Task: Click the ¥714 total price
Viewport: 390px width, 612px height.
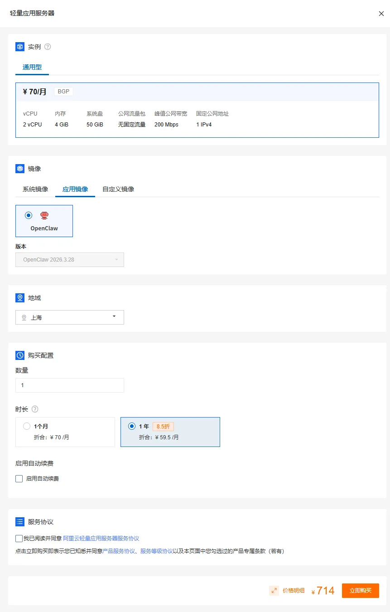Action: [x=323, y=591]
